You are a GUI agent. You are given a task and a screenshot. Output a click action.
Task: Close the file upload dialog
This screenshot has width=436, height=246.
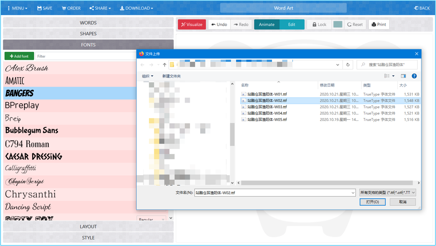coord(416,54)
